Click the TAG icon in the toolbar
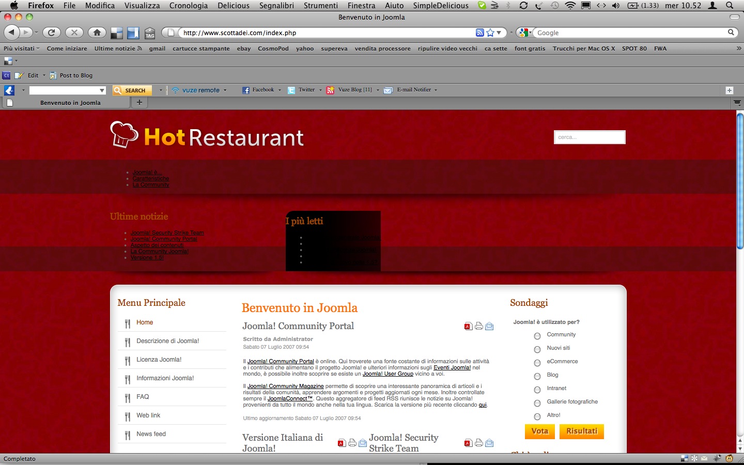The image size is (744, 465). (x=150, y=33)
